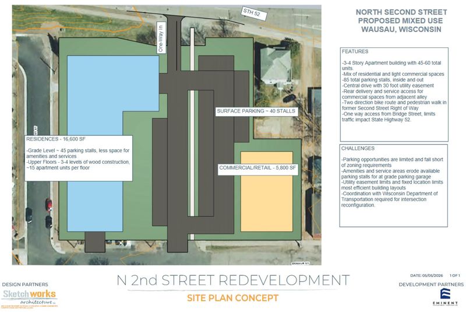Viewport: 466px width, 312px height.
Task: Click the STH 52 road label
Action: pos(254,13)
